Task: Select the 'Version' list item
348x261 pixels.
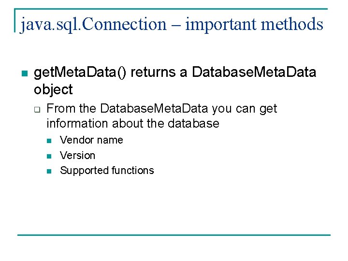Action: (x=77, y=156)
